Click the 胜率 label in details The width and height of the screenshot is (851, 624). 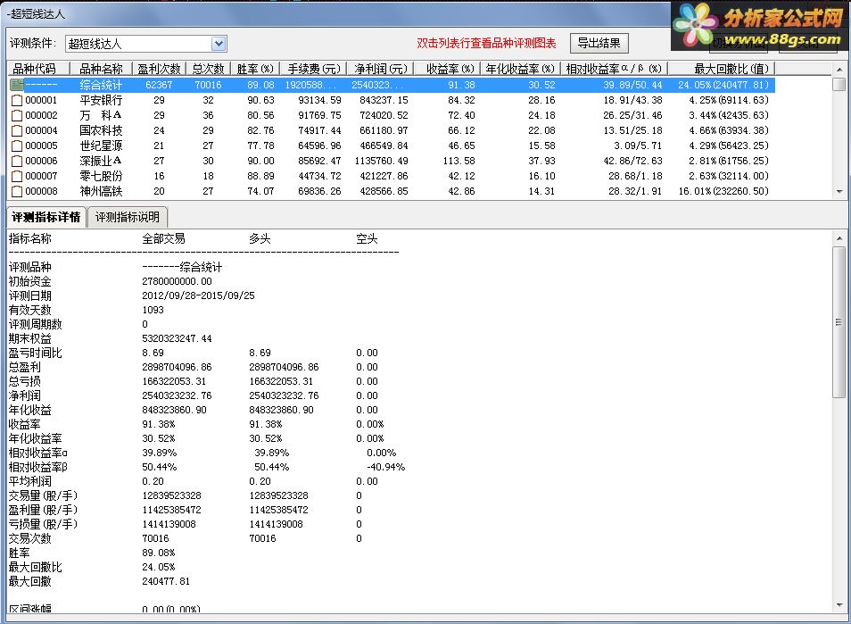(19, 553)
